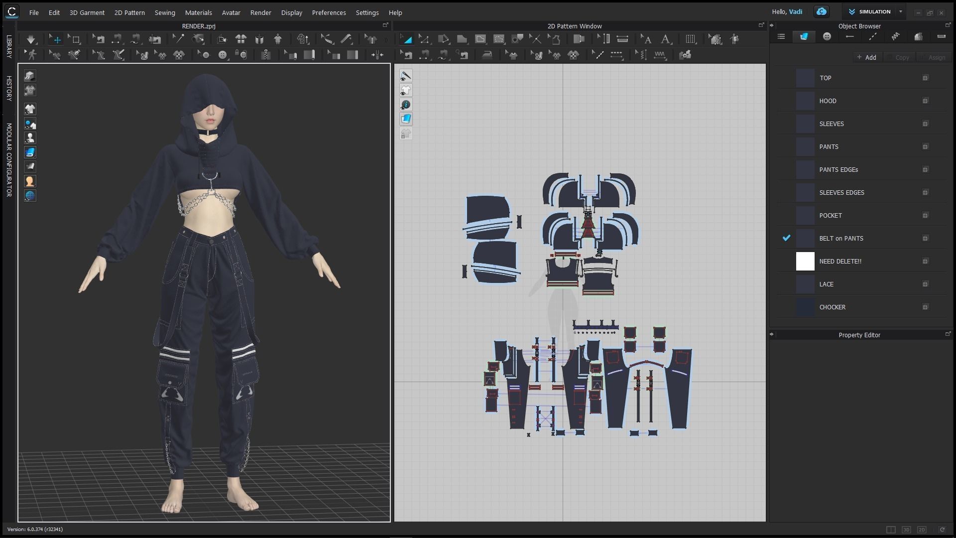Expand the PANTS fabric row options
The height and width of the screenshot is (538, 956).
point(925,146)
